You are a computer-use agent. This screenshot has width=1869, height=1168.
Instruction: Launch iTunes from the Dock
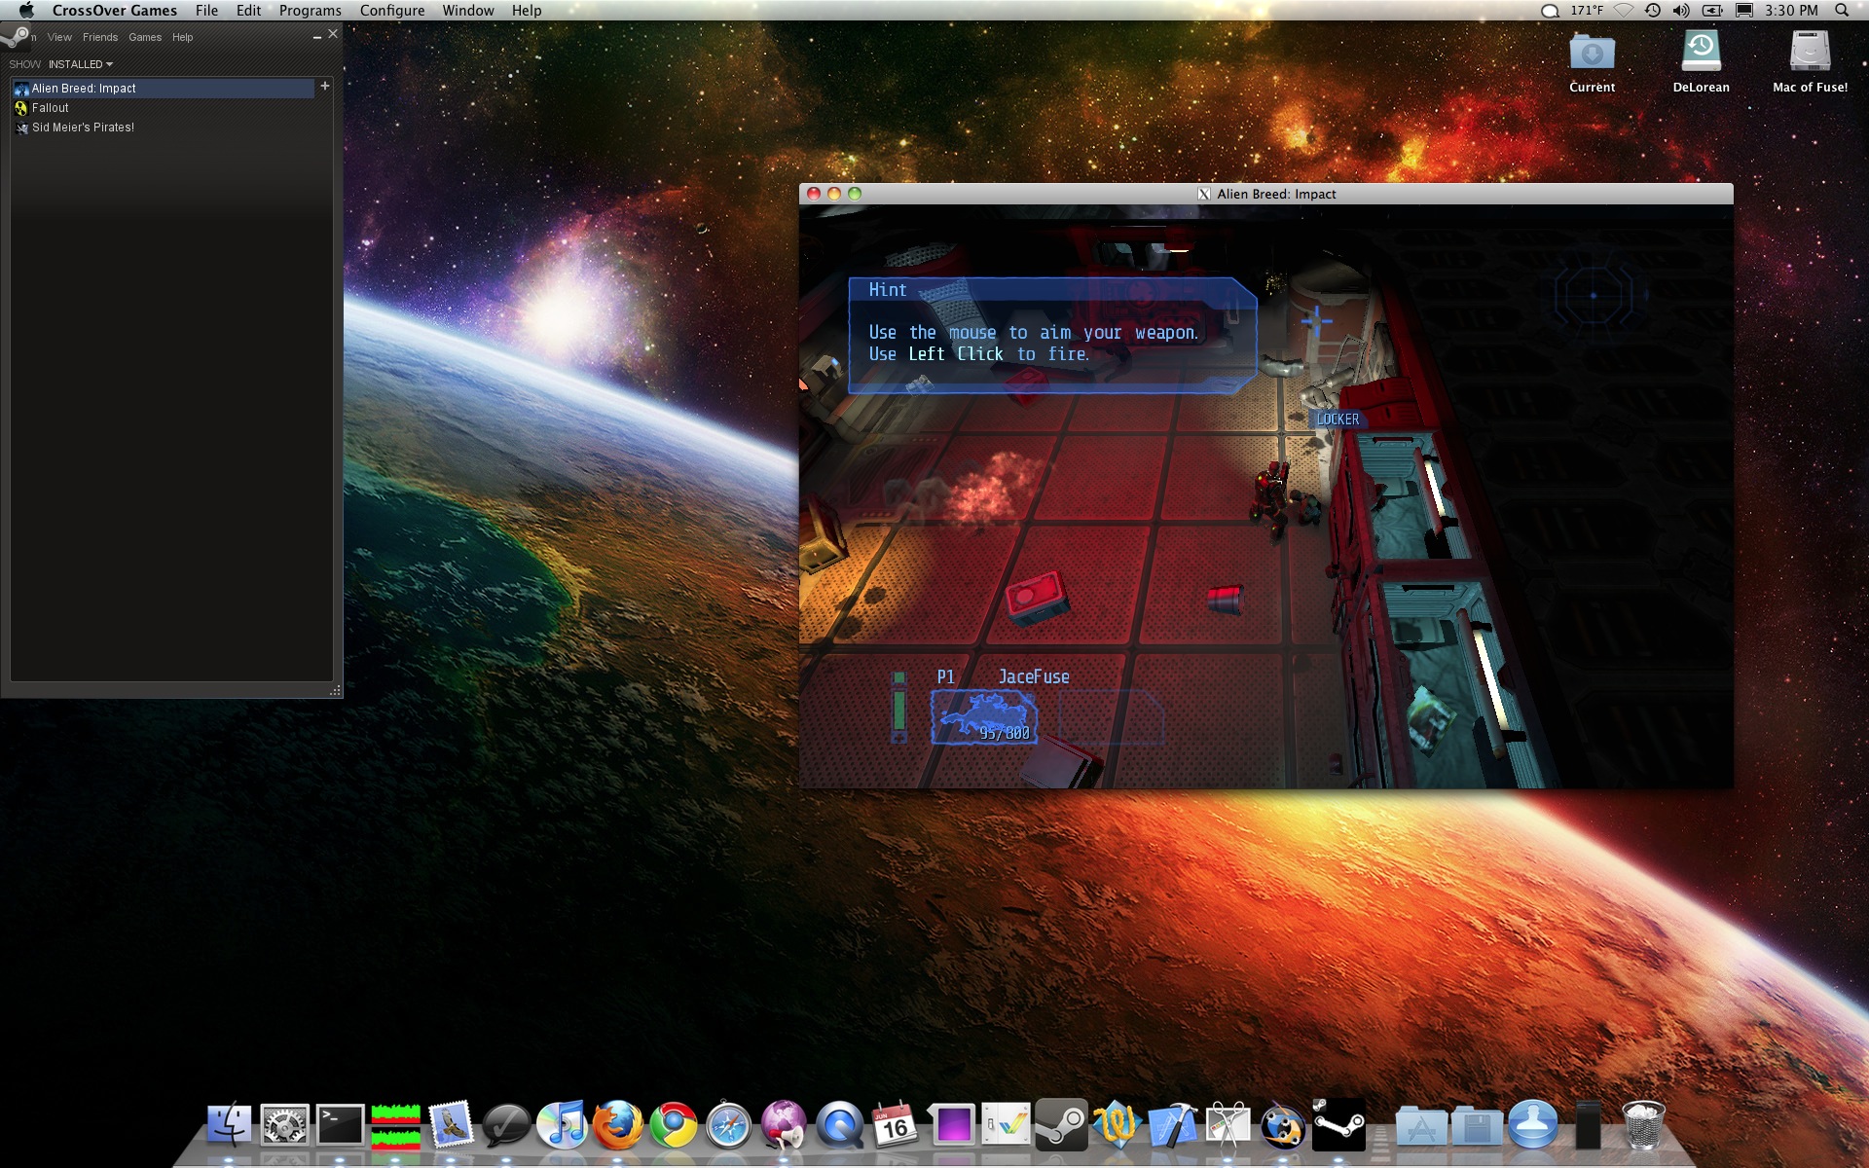click(x=563, y=1125)
